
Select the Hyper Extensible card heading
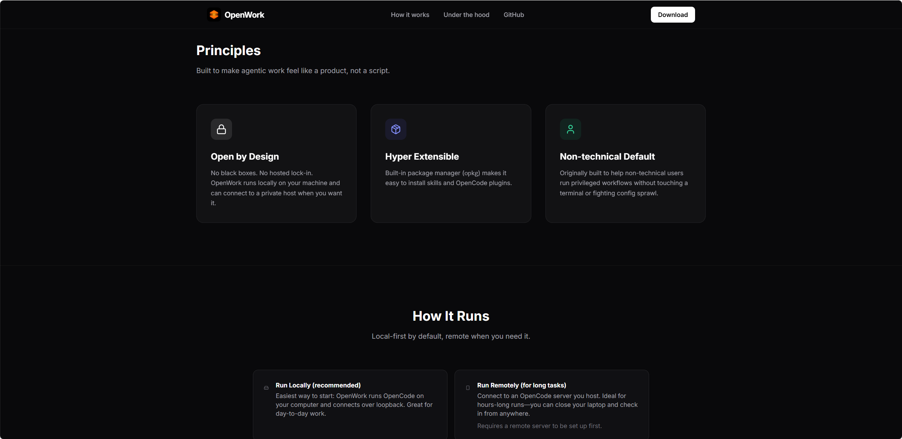(x=422, y=156)
